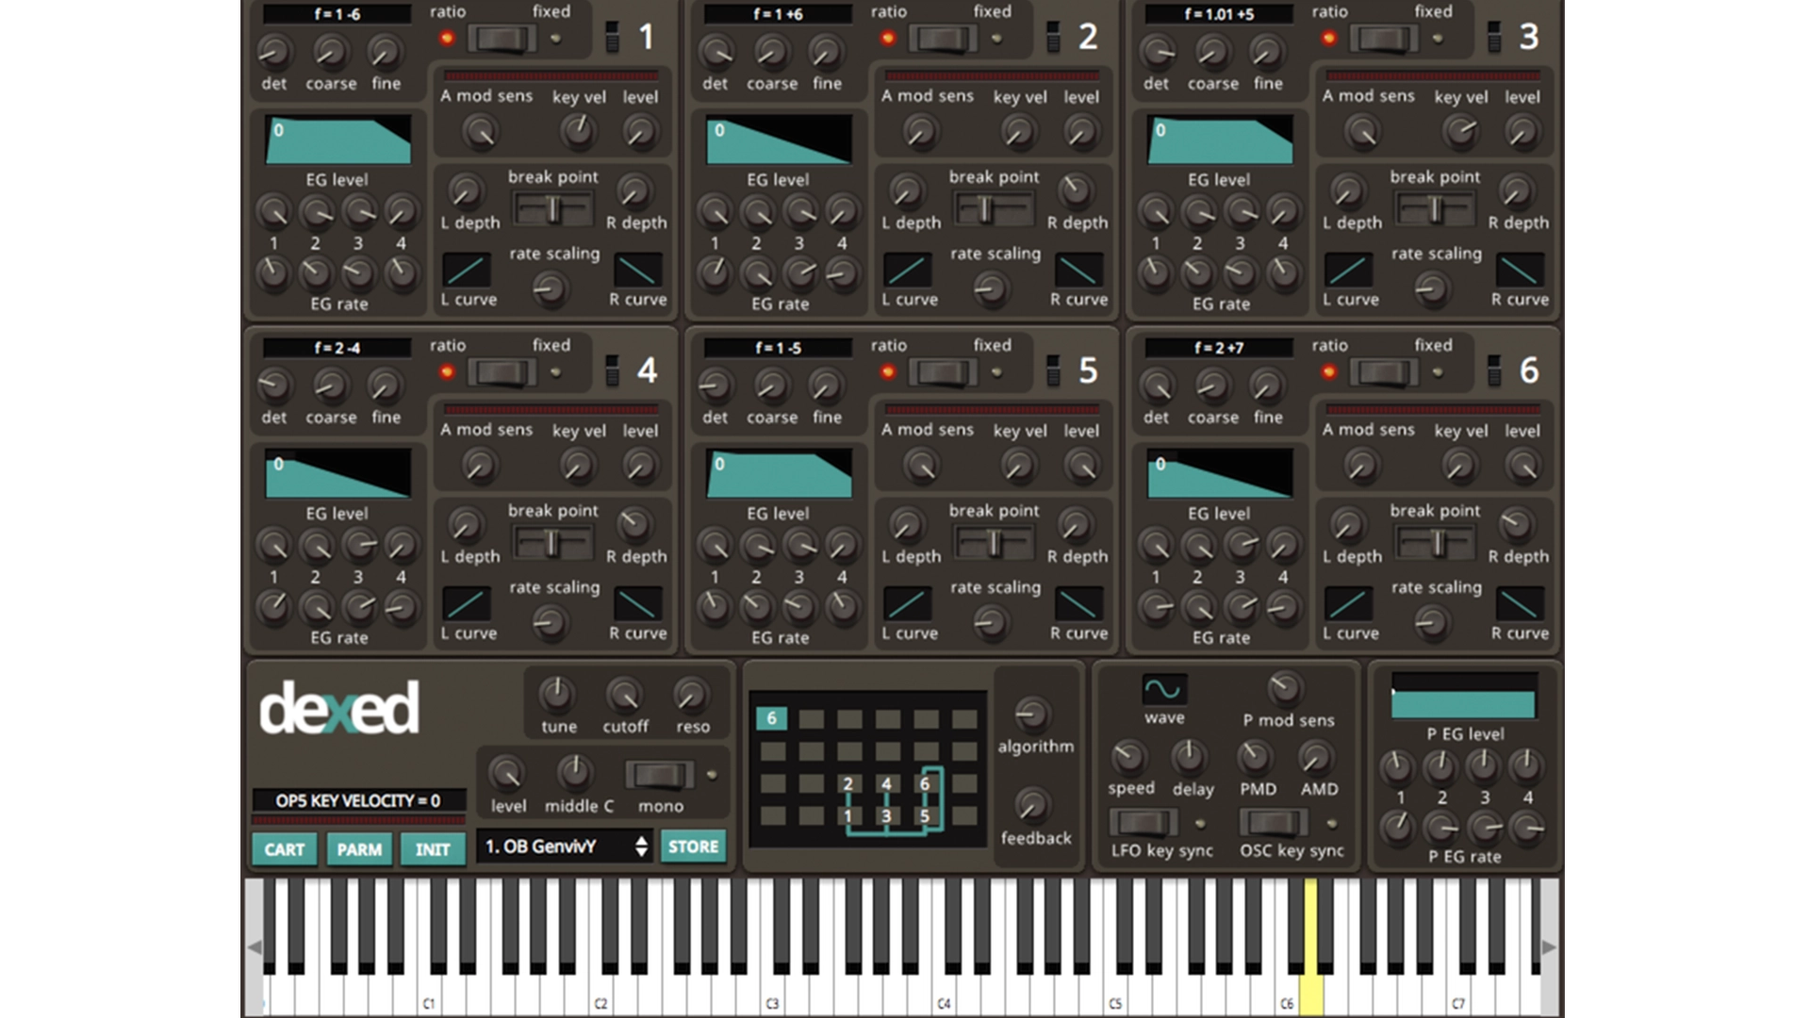
Task: Click the cutoff knob
Action: (x=624, y=696)
